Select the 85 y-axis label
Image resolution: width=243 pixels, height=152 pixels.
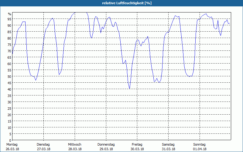(x=10, y=32)
